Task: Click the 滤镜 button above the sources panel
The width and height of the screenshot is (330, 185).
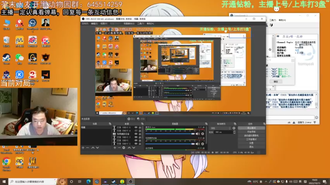Action: coord(141,119)
